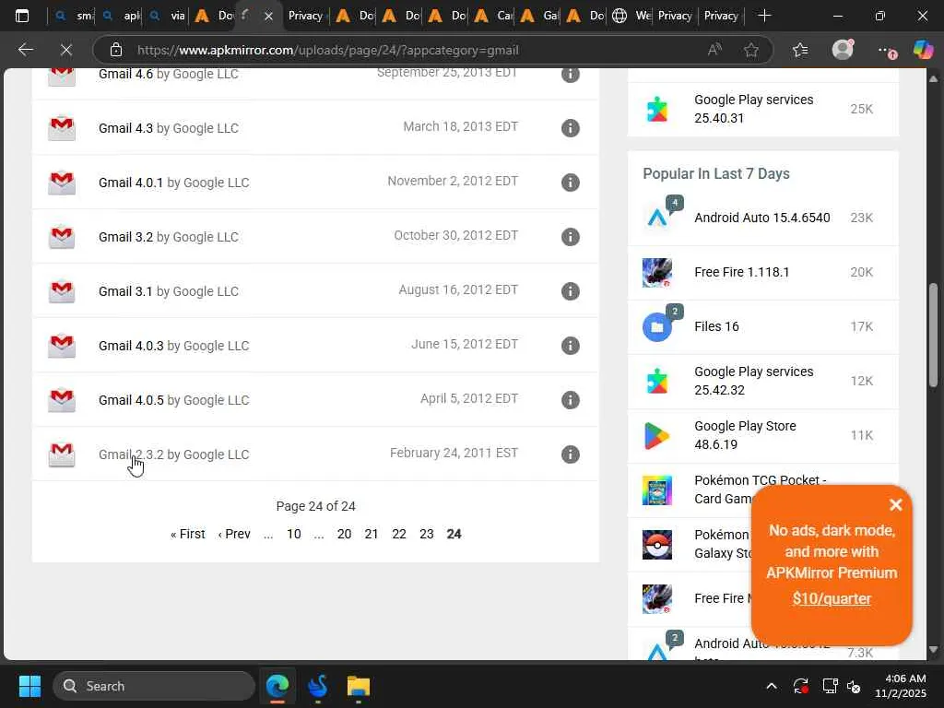
Task: Click Free Fire 1.118.1 app icon
Action: tap(657, 272)
